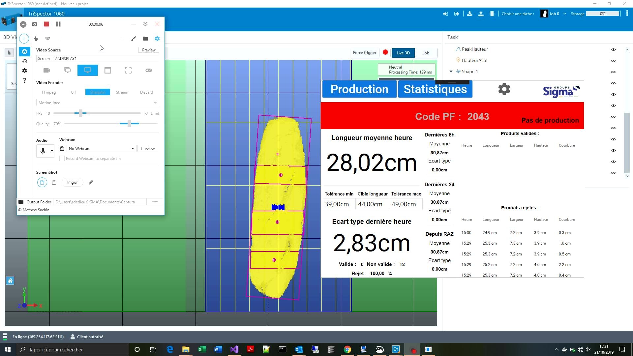The image size is (633, 356).
Task: Take a screenshot with Captura camera icon
Action: coord(35,24)
